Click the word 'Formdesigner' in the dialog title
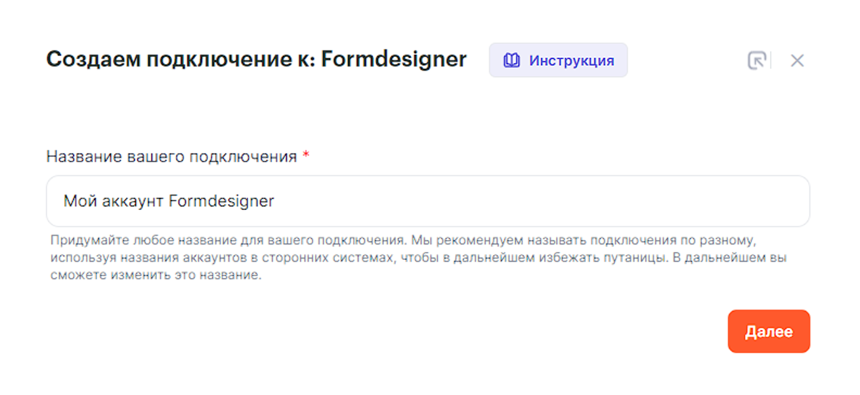The image size is (860, 395). tap(394, 60)
